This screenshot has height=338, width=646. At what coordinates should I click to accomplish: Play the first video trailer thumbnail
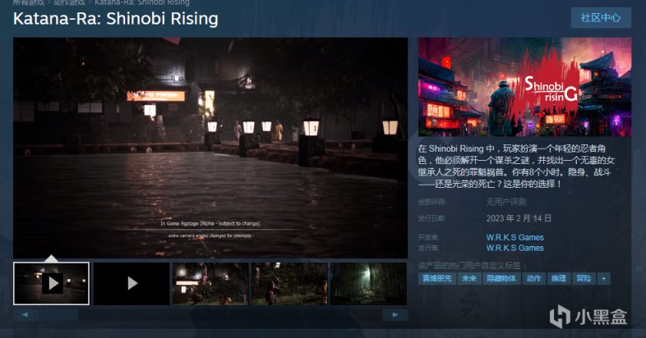point(52,283)
